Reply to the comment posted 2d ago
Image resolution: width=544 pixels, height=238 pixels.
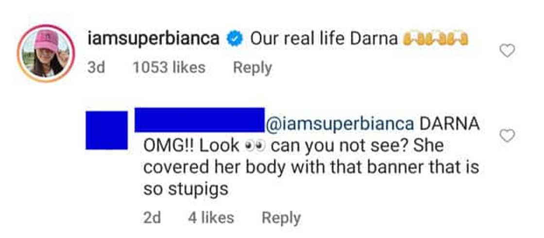point(281,218)
